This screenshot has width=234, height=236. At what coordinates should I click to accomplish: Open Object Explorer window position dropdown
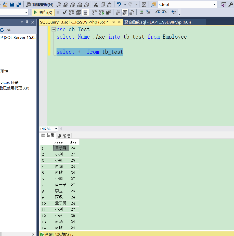[x=22, y=22]
